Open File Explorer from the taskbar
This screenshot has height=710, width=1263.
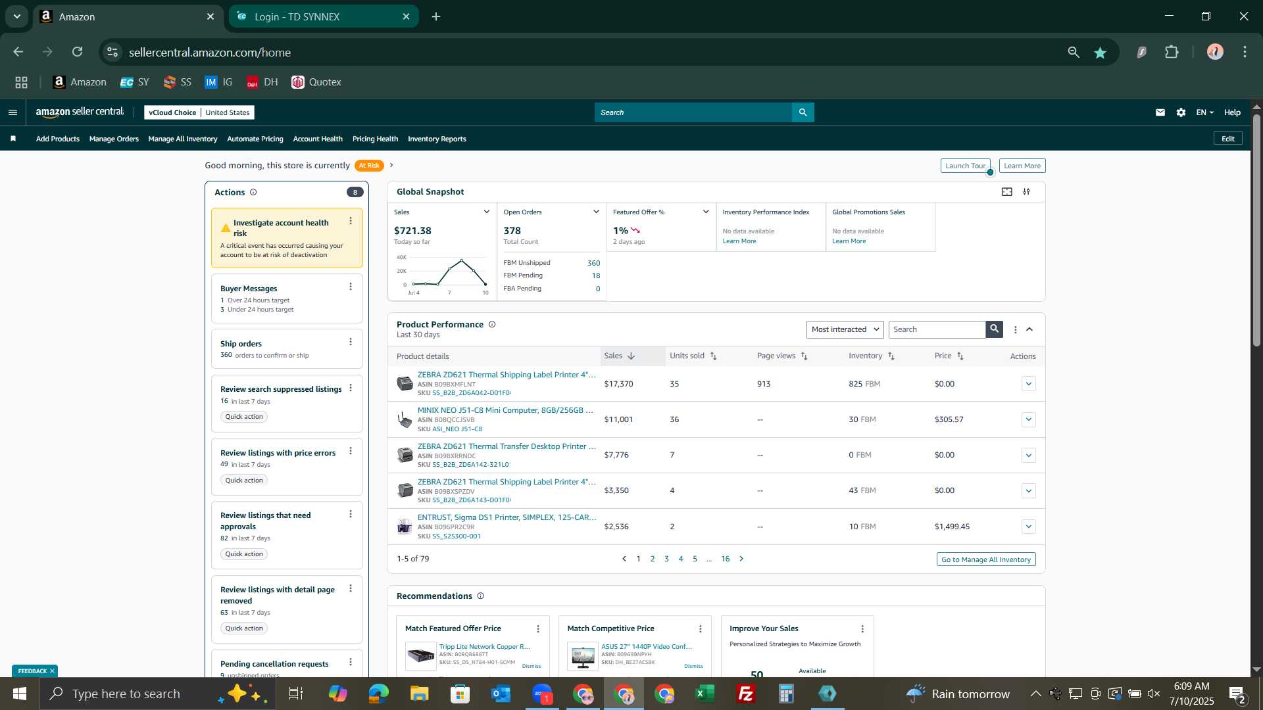click(420, 694)
